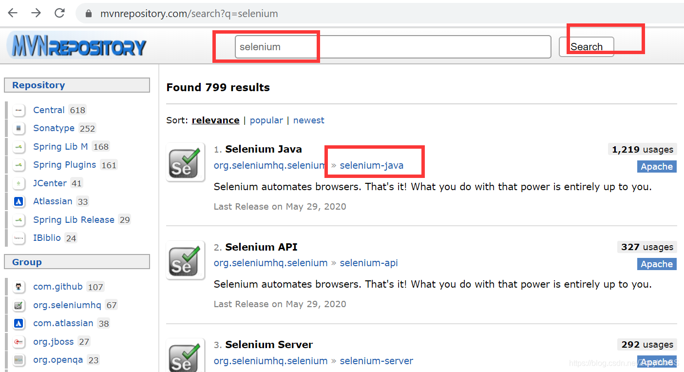The height and width of the screenshot is (372, 684).
Task: Click the Repository section header
Action: pos(77,85)
